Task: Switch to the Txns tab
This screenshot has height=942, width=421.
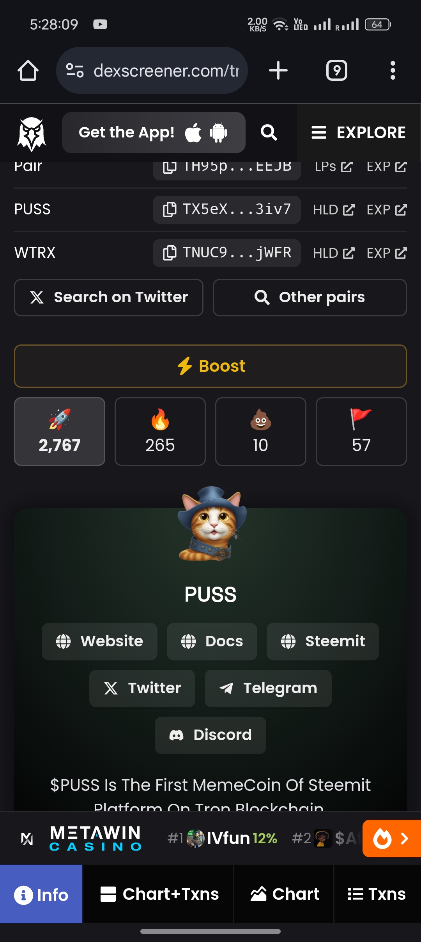Action: [x=377, y=894]
